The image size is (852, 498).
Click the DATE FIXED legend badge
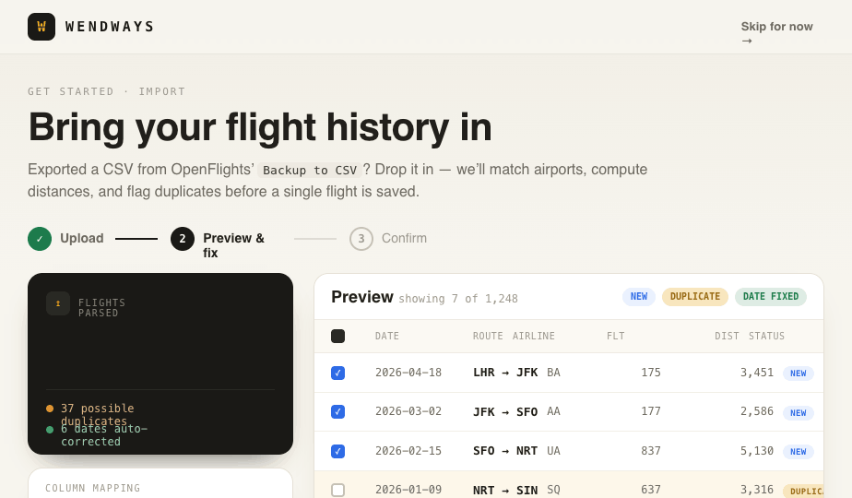771,297
